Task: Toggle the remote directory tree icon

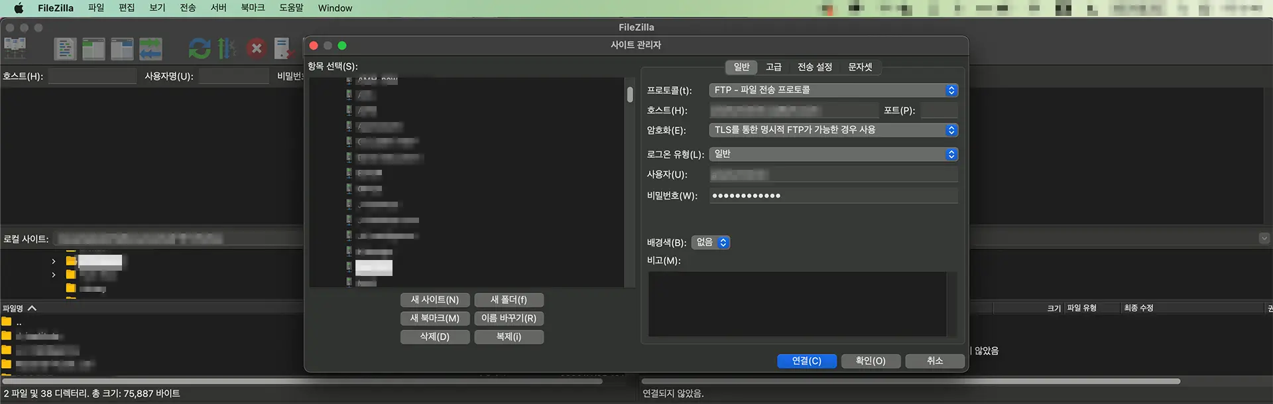Action: [x=122, y=48]
